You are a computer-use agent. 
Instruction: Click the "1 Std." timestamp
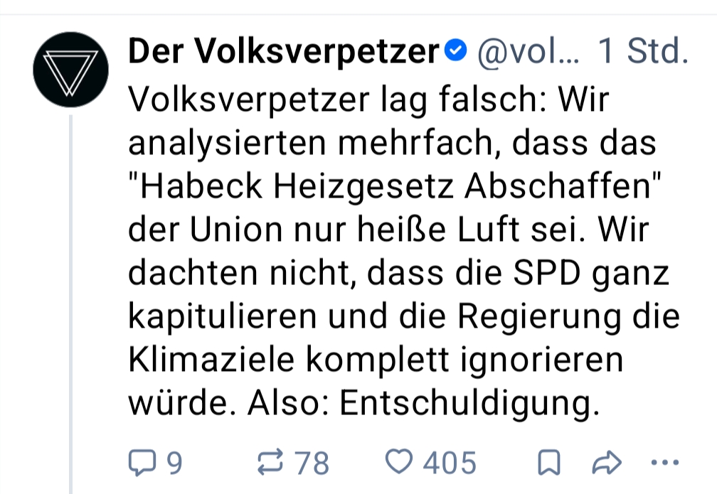(x=643, y=51)
